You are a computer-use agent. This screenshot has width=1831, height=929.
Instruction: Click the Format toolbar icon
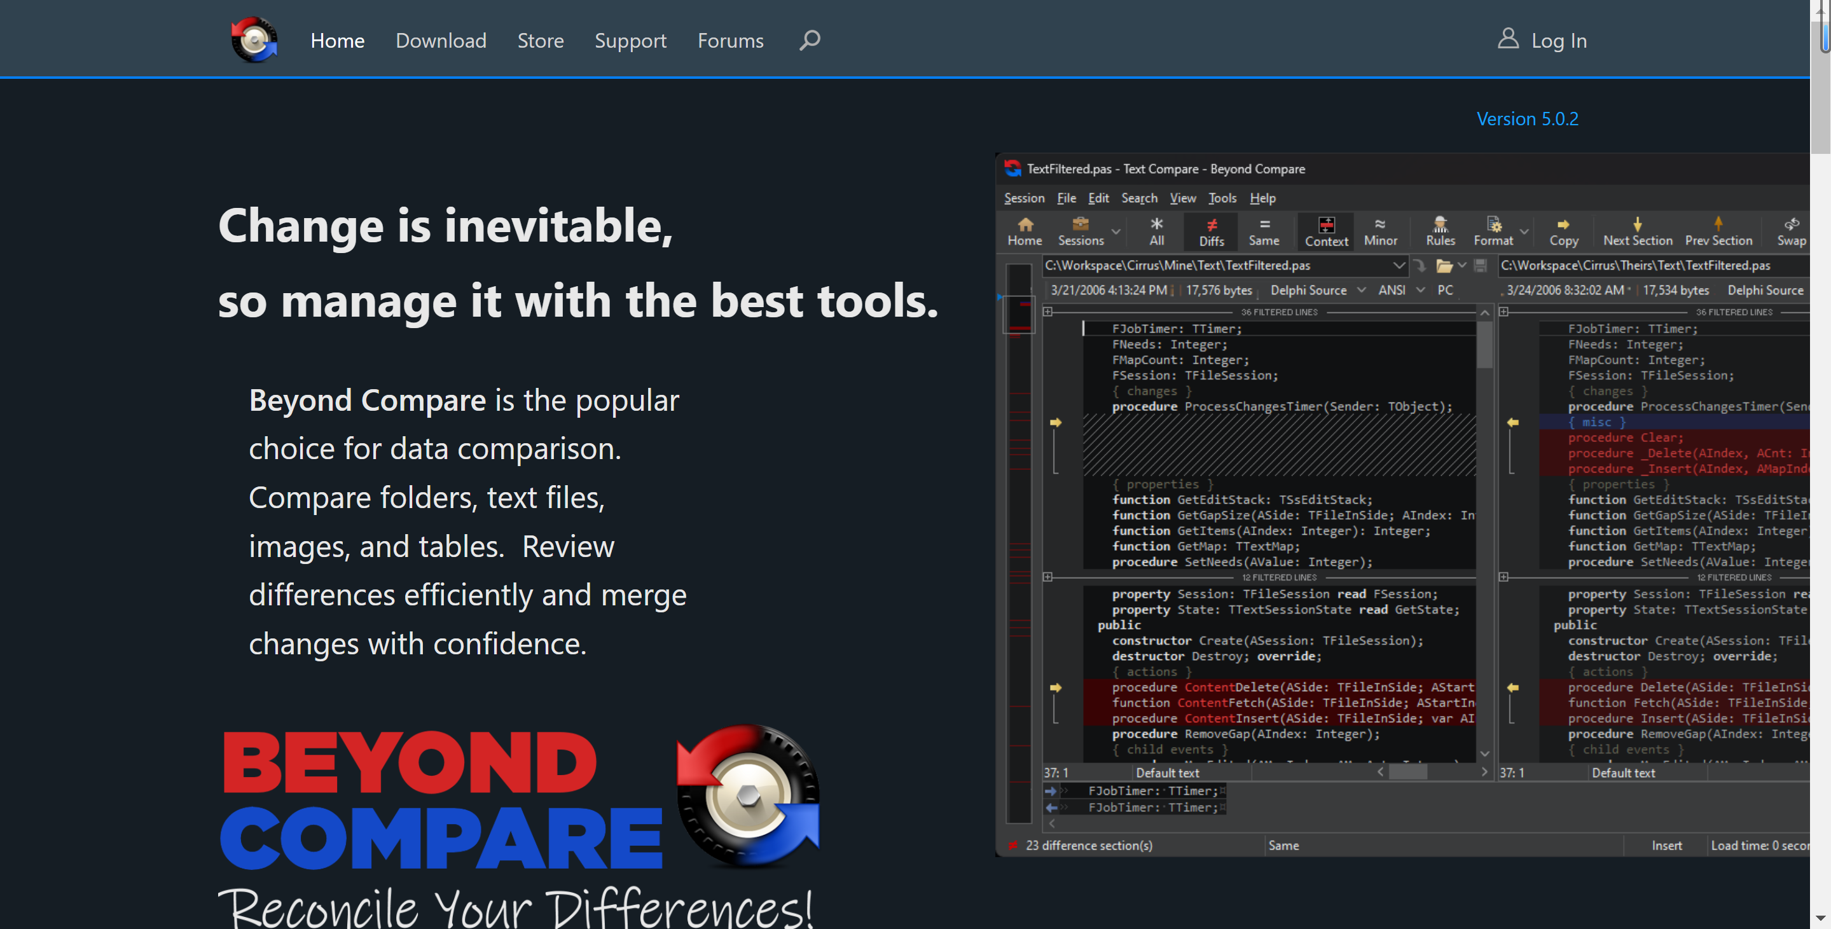coord(1493,231)
